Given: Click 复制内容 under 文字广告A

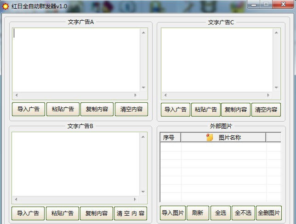Looking at the screenshot, I should tap(97, 109).
